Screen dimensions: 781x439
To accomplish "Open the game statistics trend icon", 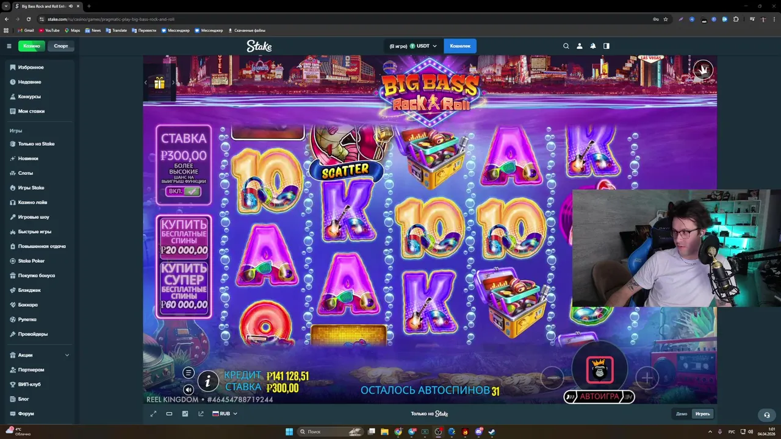I will [201, 413].
